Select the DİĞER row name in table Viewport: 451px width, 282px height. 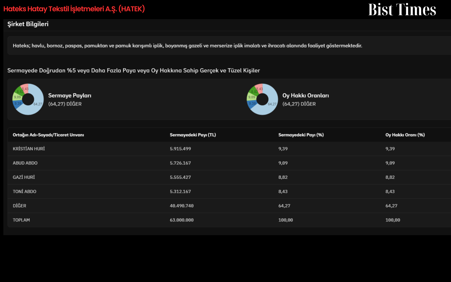click(x=19, y=206)
